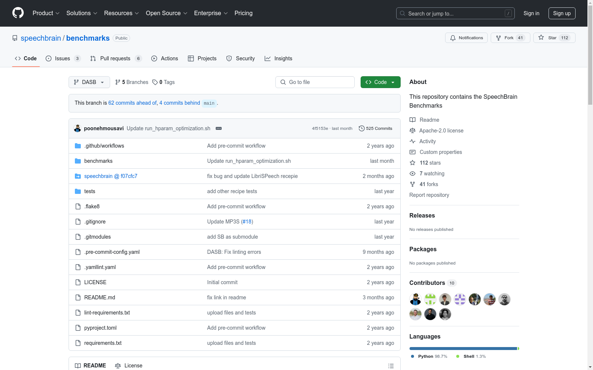Open the 525 Commits history link
The height and width of the screenshot is (370, 593).
[x=375, y=128]
